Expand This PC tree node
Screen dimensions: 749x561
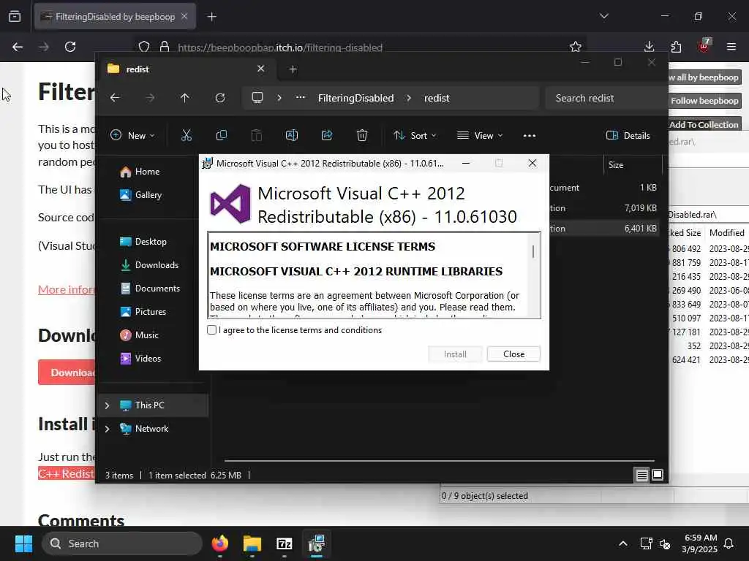107,405
